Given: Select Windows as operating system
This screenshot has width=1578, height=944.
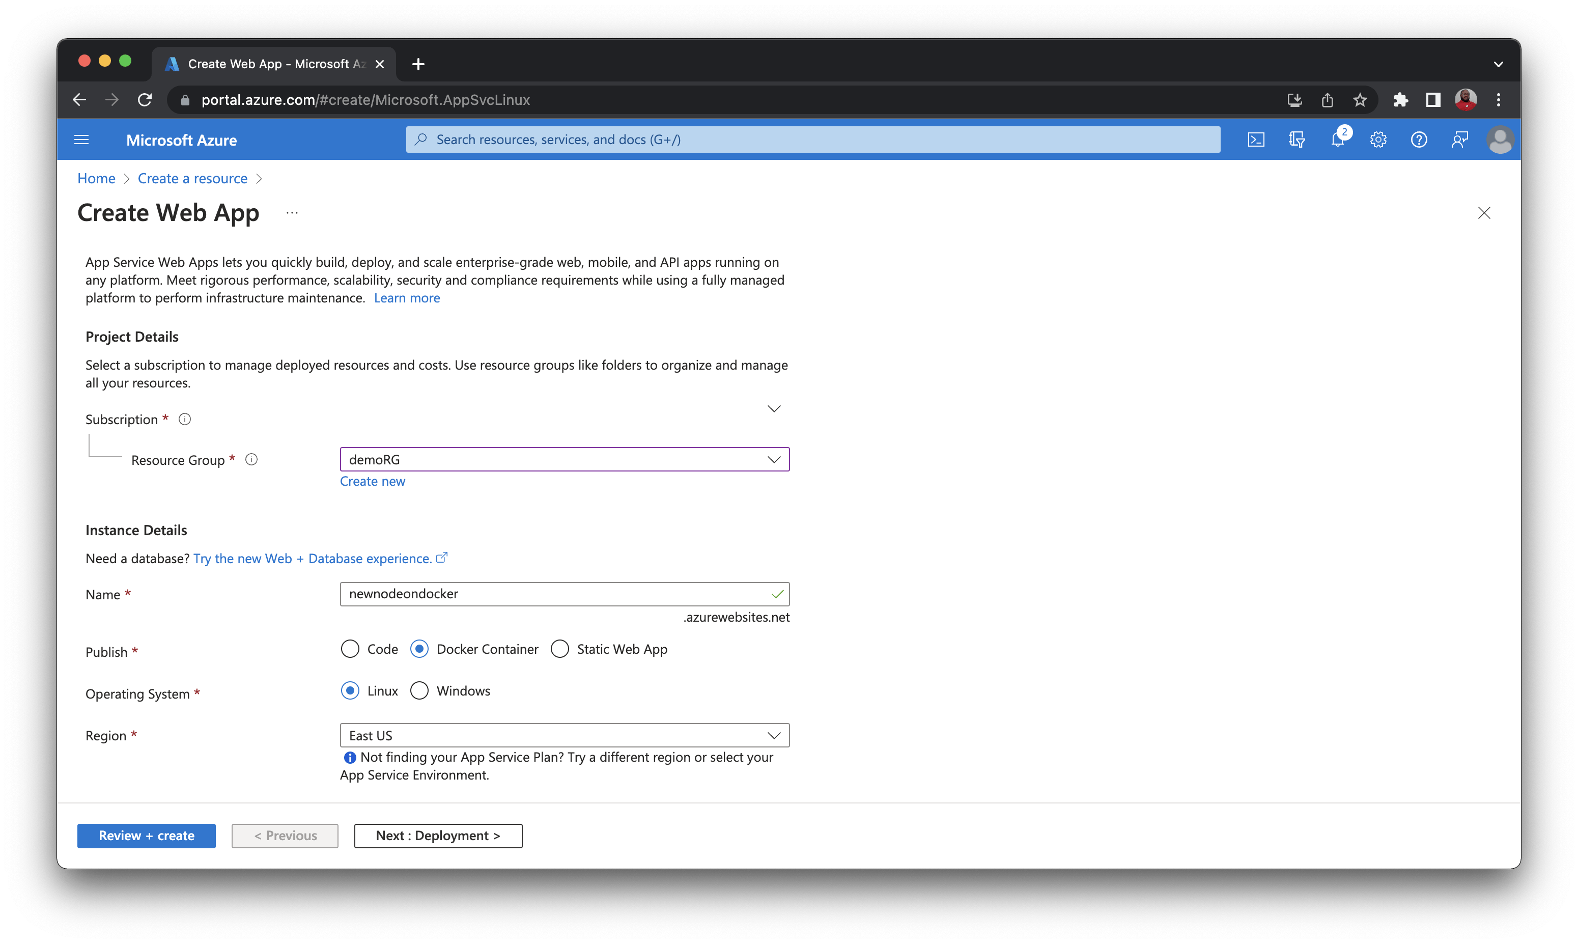Looking at the screenshot, I should coord(419,690).
